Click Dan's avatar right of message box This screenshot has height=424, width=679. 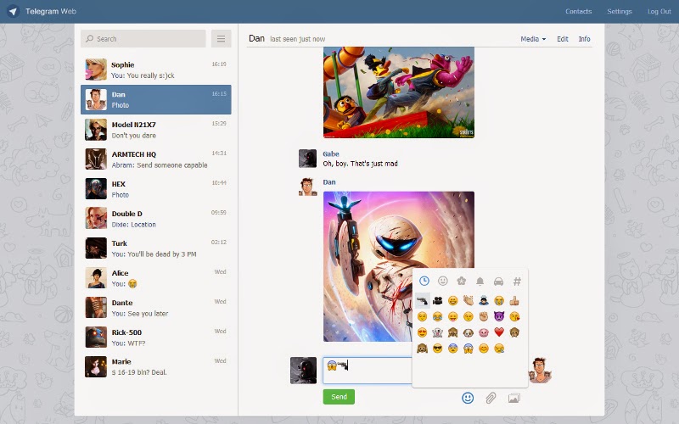click(539, 371)
